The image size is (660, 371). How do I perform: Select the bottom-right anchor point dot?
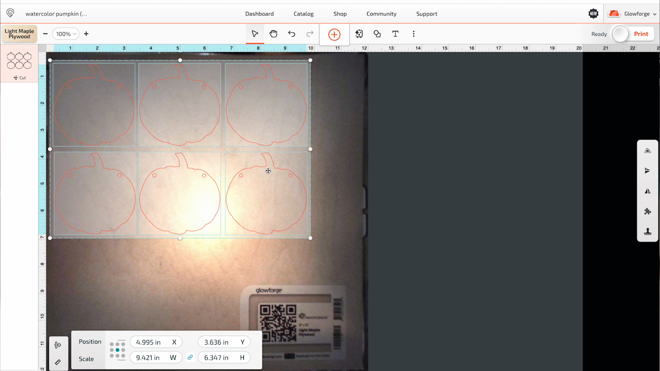pyautogui.click(x=123, y=356)
